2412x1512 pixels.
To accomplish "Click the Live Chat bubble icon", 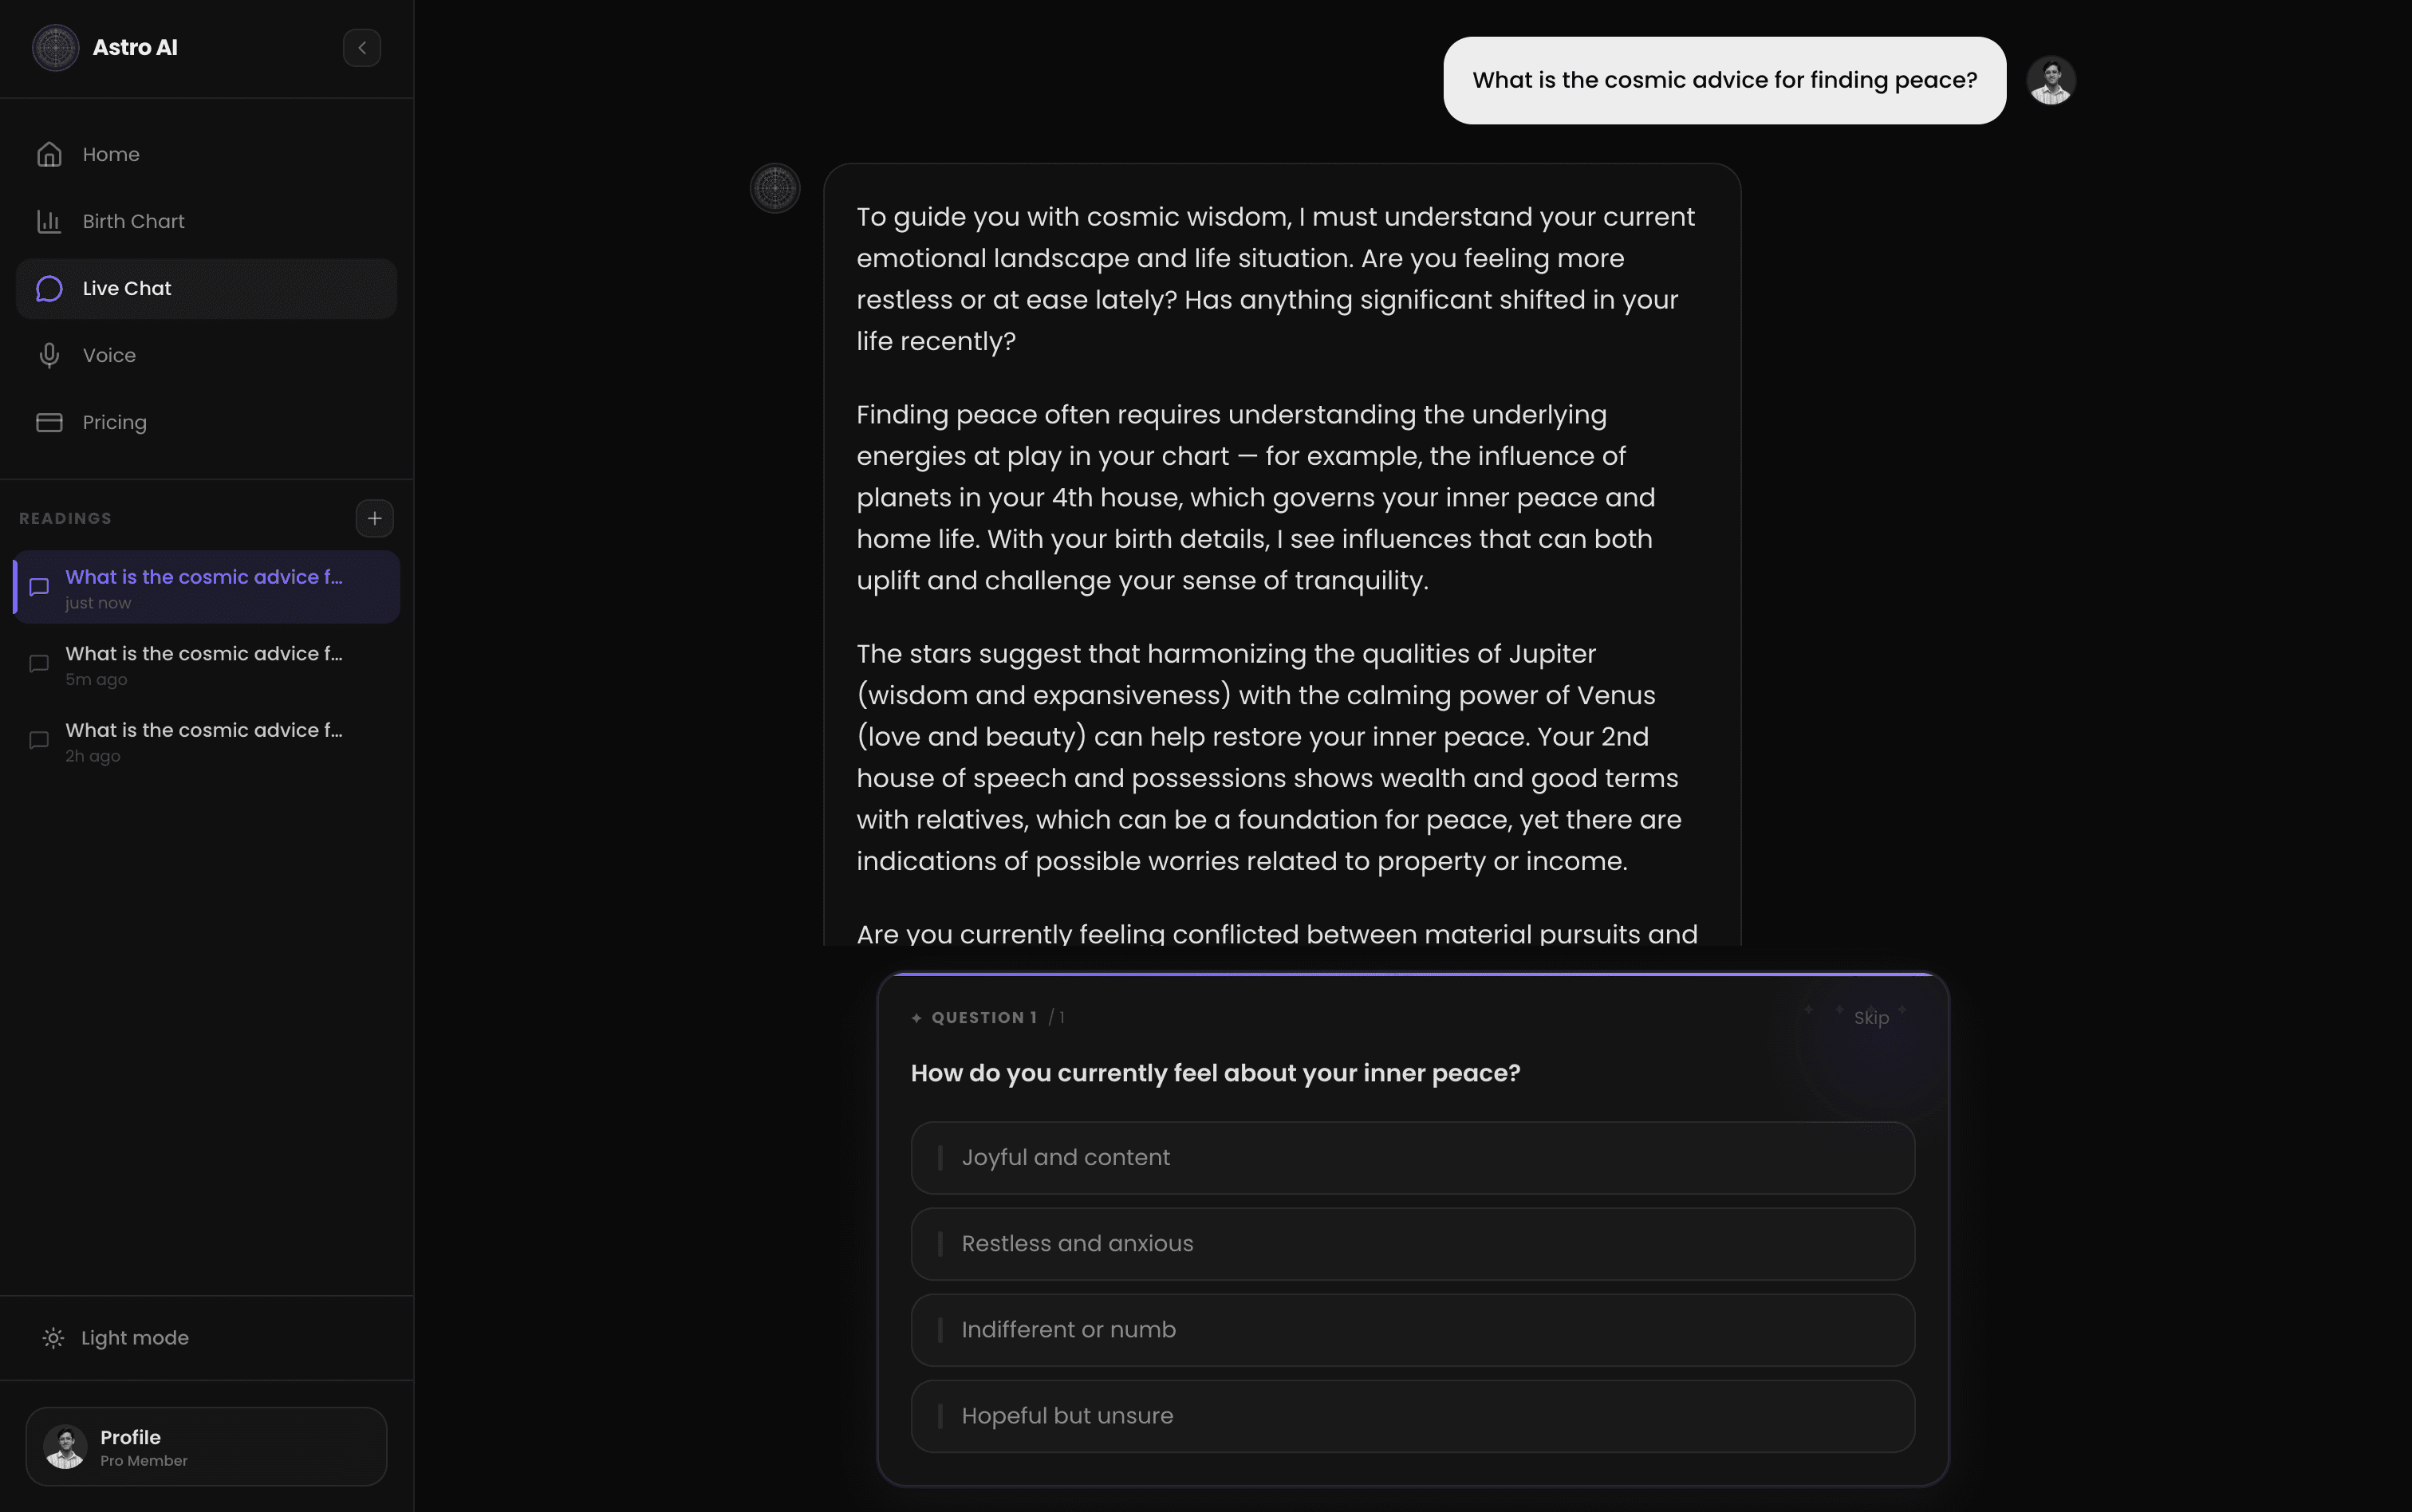I will click(x=49, y=288).
